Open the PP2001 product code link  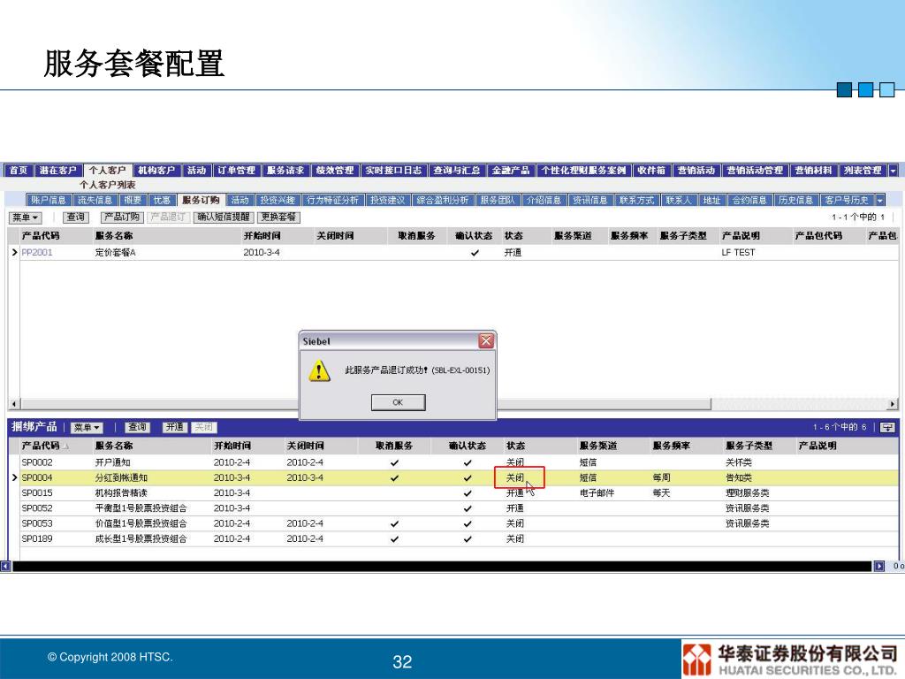click(37, 252)
